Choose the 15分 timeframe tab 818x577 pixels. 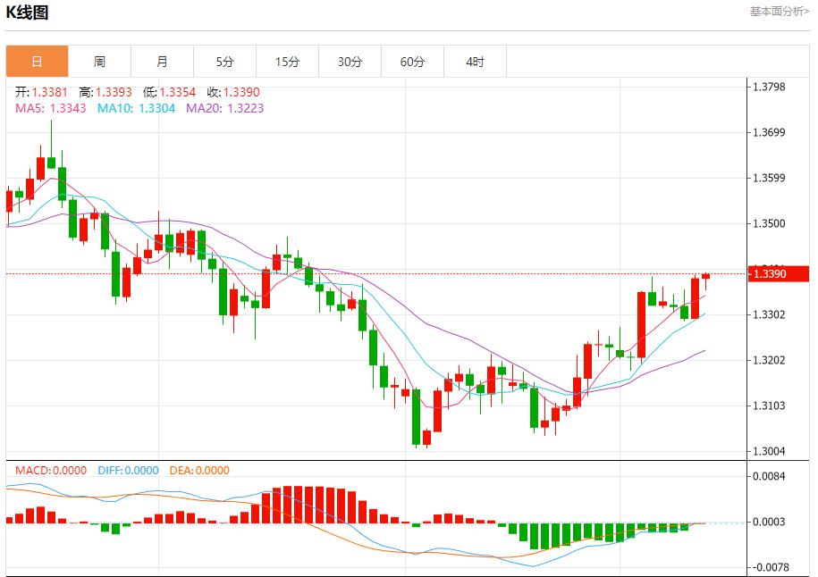[x=287, y=62]
